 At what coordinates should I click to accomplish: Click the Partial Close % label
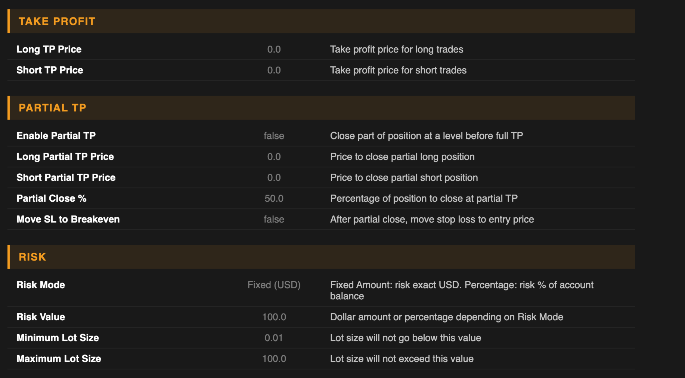[x=52, y=198]
